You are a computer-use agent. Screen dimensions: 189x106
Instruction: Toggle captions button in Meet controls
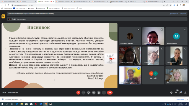(x=89, y=92)
